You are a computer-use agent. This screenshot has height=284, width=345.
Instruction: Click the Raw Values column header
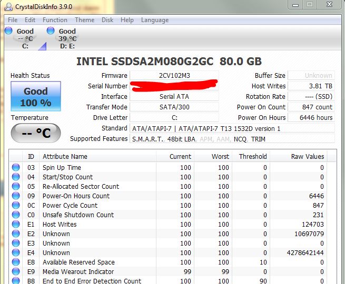tap(298, 156)
